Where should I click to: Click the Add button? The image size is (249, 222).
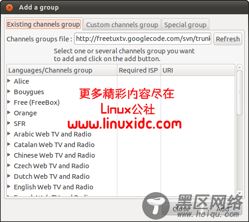[x=223, y=209]
